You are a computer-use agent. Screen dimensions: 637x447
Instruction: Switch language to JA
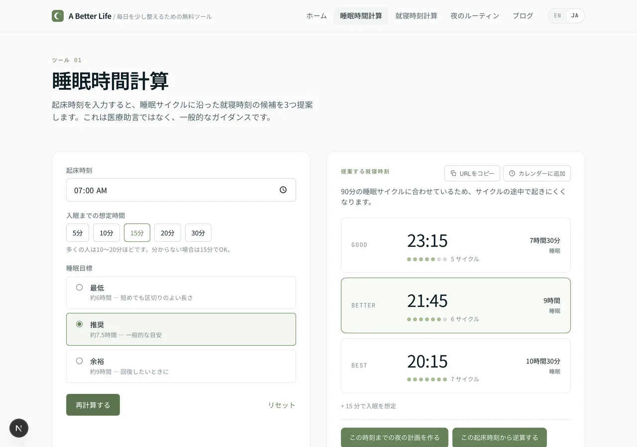pos(575,16)
